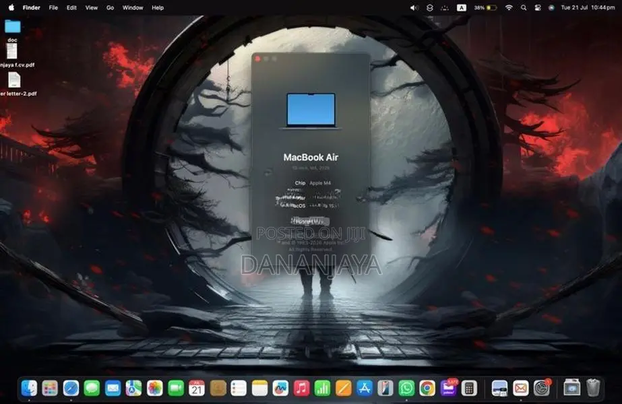Open the View menu
Viewport: 622px width, 404px height.
[x=91, y=7]
